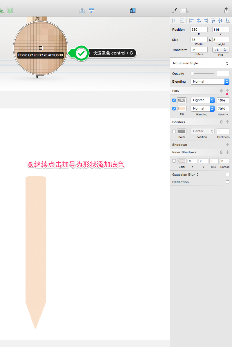Align objects to bottom edge
232x347 pixels.
coord(228,21)
